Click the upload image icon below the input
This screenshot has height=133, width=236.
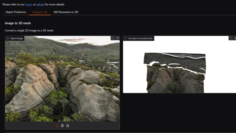pos(57,125)
